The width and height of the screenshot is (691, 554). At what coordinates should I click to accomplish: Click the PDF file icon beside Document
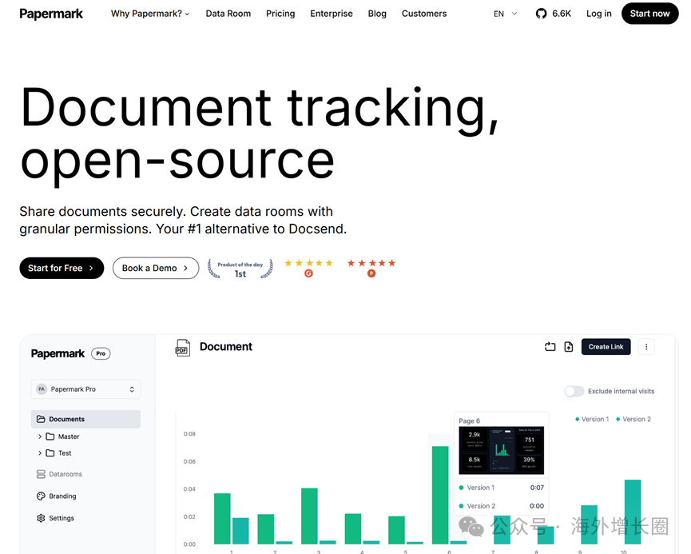[182, 348]
